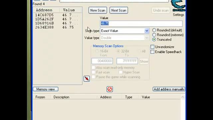Click the Value column header in results
This screenshot has width=213, height=120.
point(71,10)
